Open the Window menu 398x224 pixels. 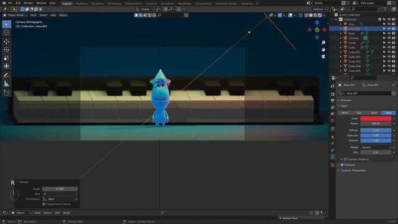(41, 3)
